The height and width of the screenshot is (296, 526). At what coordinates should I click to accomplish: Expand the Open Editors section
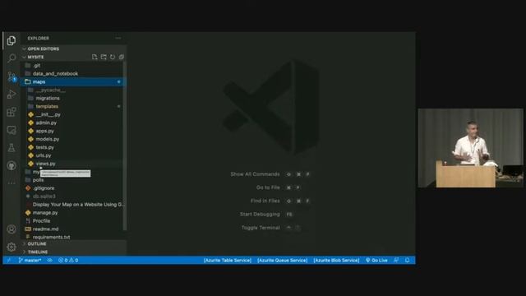[x=74, y=49]
